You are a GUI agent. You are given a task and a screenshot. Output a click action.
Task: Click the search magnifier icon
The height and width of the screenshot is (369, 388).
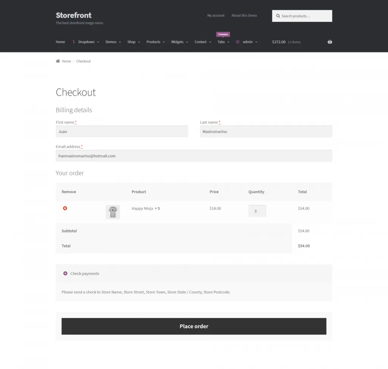point(278,16)
